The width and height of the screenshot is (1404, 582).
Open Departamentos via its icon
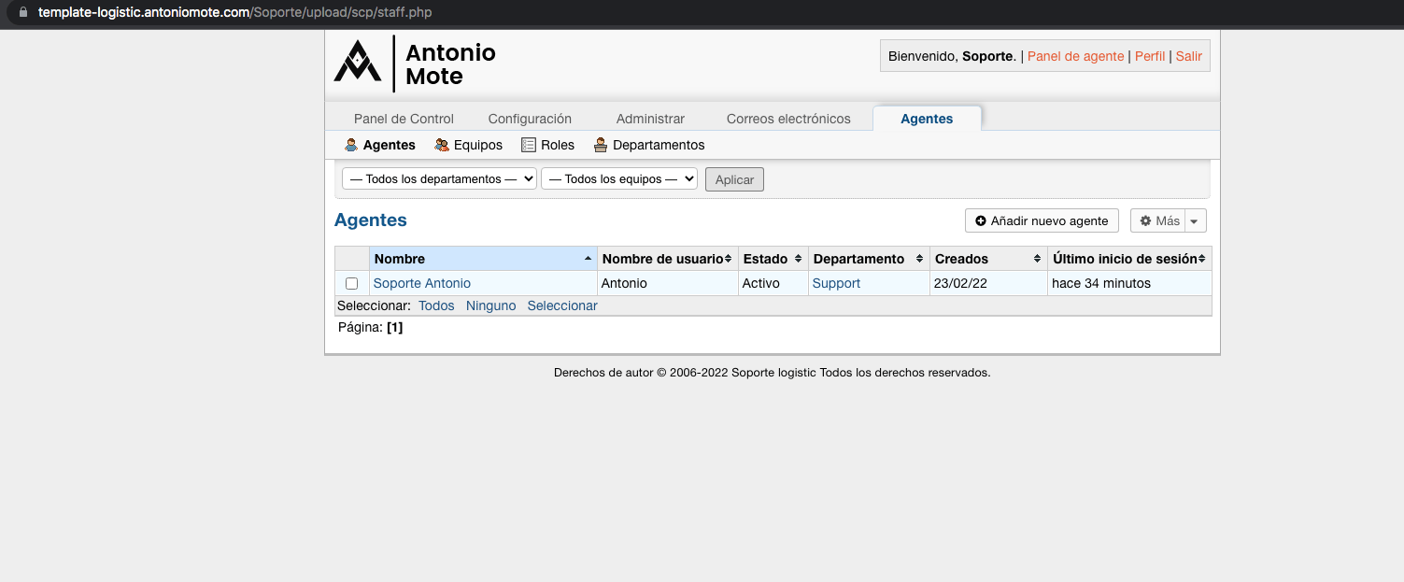[599, 145]
